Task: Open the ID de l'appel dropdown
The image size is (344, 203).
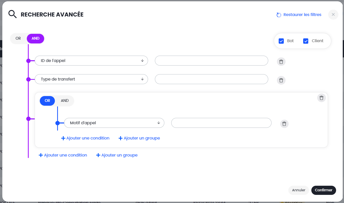Action: click(91, 61)
